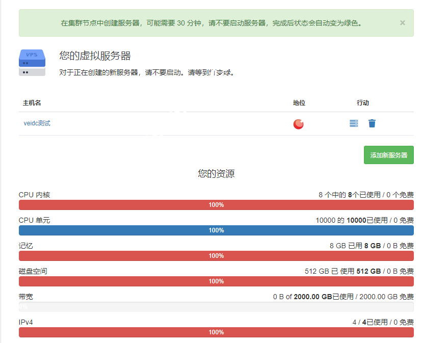
Task: Click the 磁盘空间 disk usage bar
Action: (216, 281)
